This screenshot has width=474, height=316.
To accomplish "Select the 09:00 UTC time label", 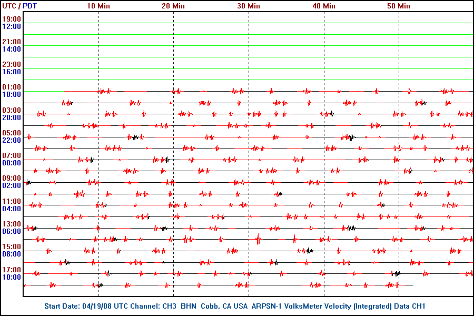I will click(12, 178).
